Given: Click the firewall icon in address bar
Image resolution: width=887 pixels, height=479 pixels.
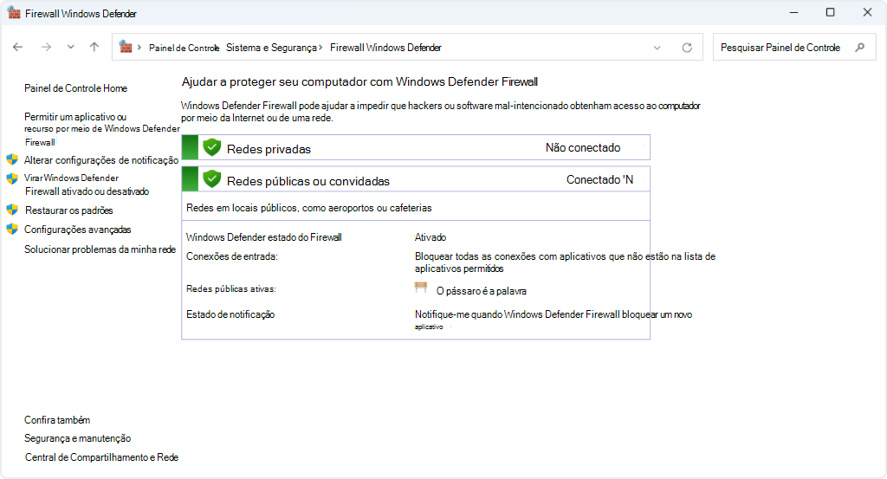Looking at the screenshot, I should [126, 47].
